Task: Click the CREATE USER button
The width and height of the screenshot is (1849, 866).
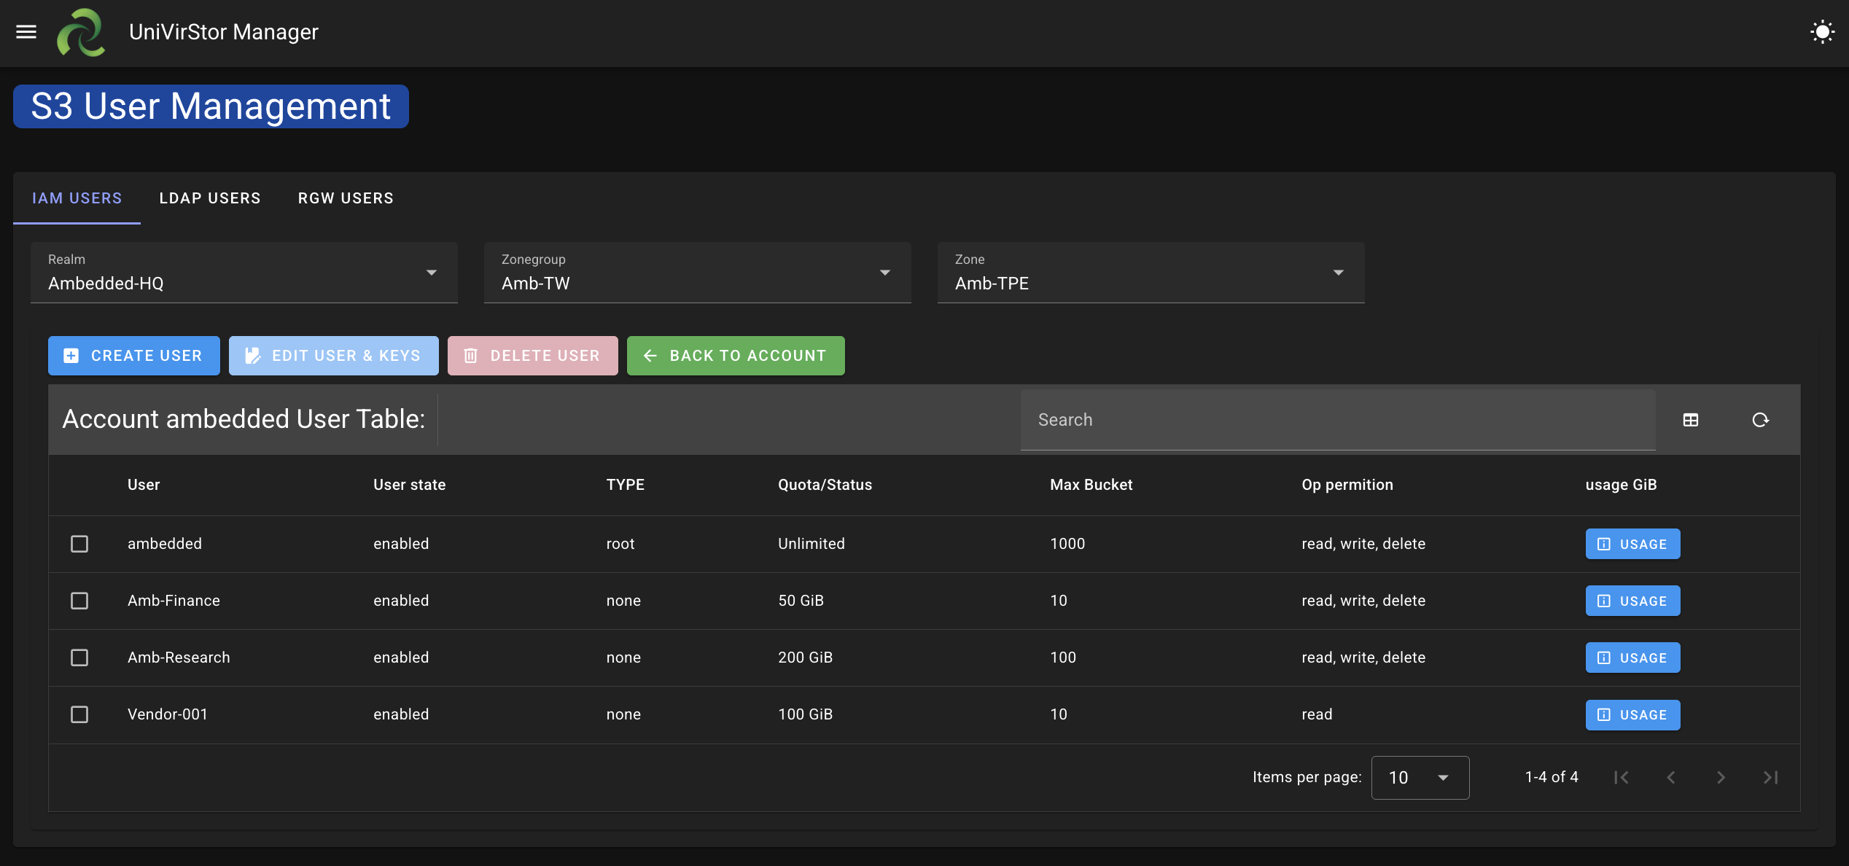Action: click(134, 356)
